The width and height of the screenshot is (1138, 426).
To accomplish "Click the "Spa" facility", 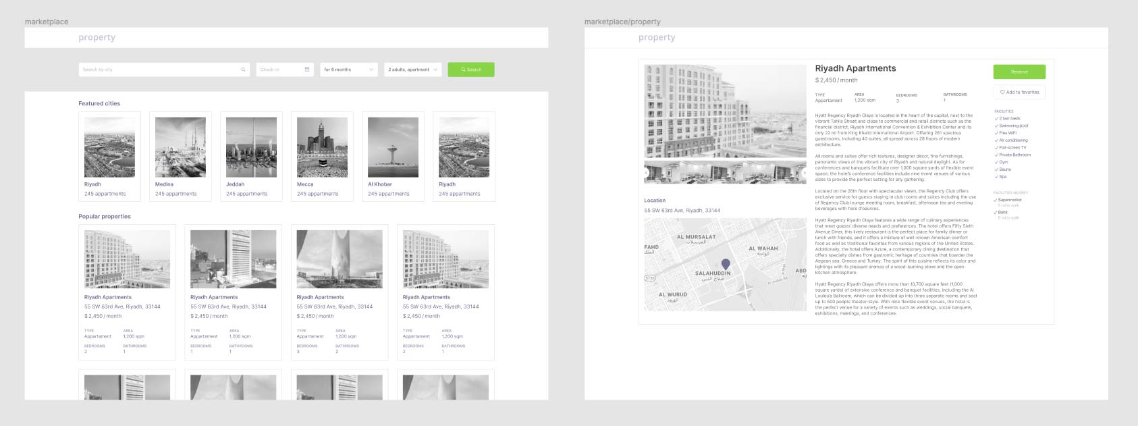I will (1000, 177).
